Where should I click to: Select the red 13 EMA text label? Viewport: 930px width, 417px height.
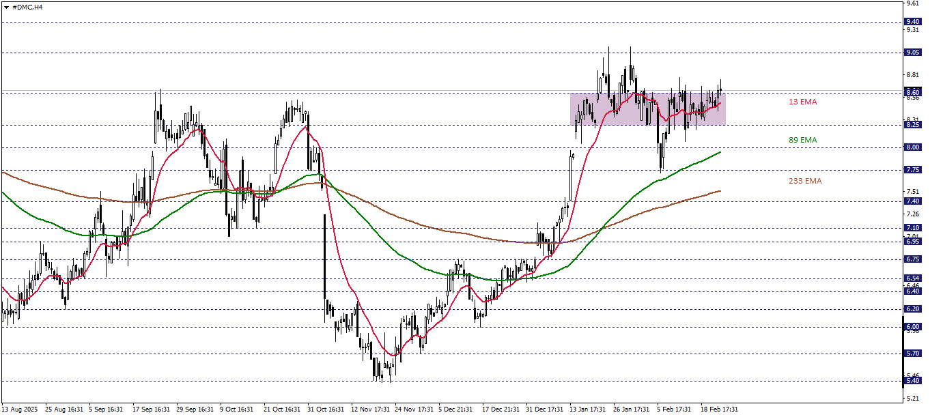(x=802, y=102)
